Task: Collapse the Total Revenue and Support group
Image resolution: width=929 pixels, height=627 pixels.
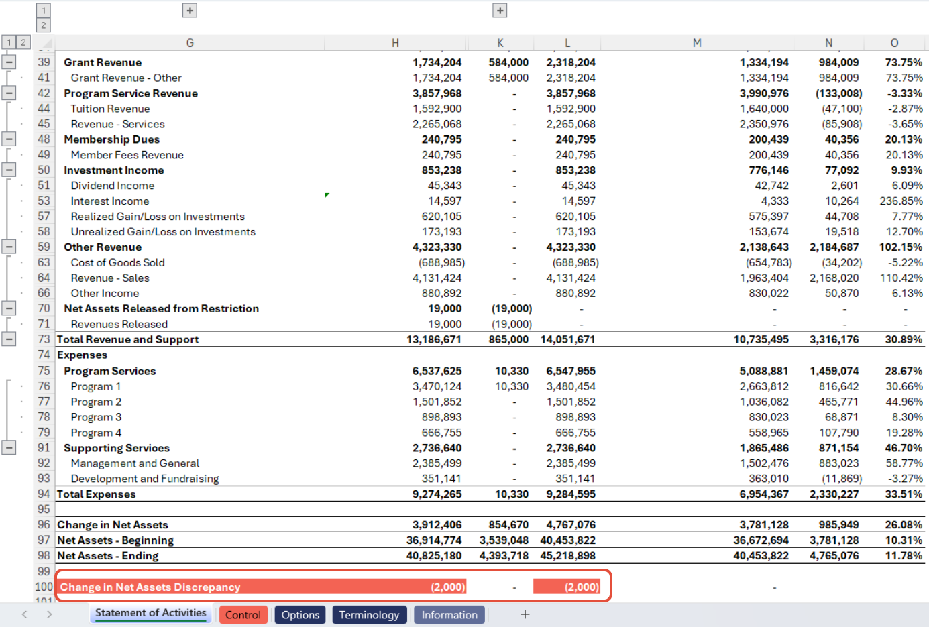Action: 9,339
